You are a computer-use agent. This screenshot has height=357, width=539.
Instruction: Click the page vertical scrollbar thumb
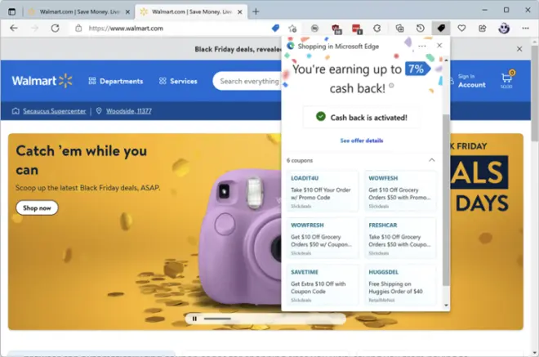(x=535, y=93)
